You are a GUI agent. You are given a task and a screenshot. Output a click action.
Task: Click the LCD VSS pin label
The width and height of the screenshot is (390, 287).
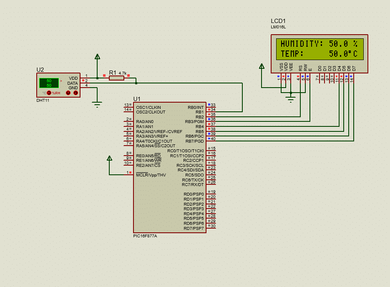pyautogui.click(x=281, y=67)
